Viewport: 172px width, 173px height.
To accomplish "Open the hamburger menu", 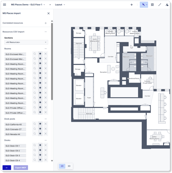I will (x=5, y=5).
